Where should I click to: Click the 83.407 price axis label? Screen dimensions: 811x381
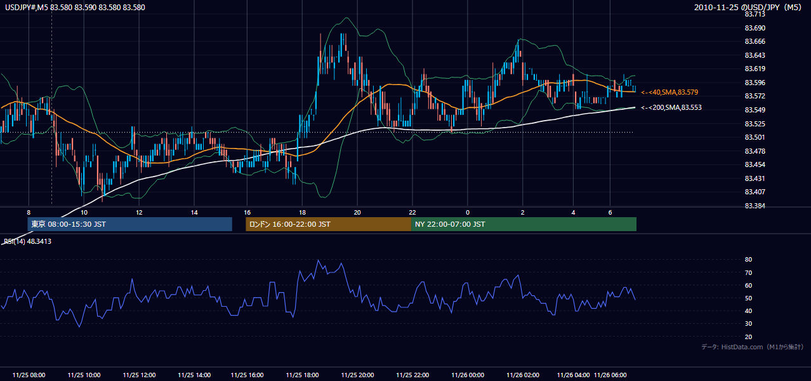[x=755, y=192]
